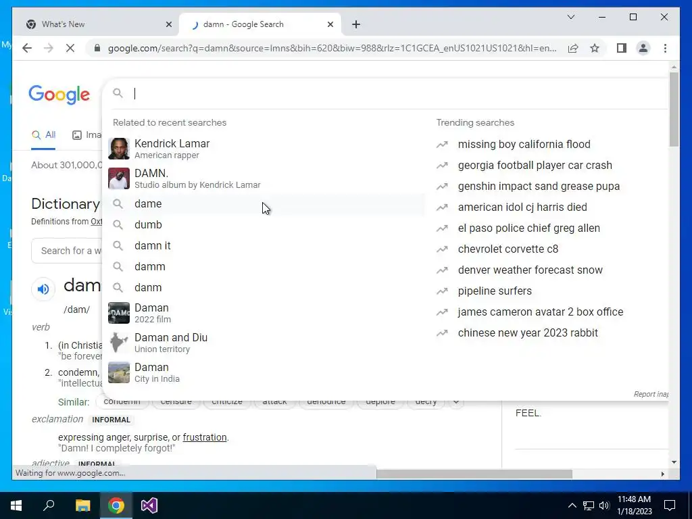
Task: Open the Windows Start menu
Action: [x=16, y=505]
